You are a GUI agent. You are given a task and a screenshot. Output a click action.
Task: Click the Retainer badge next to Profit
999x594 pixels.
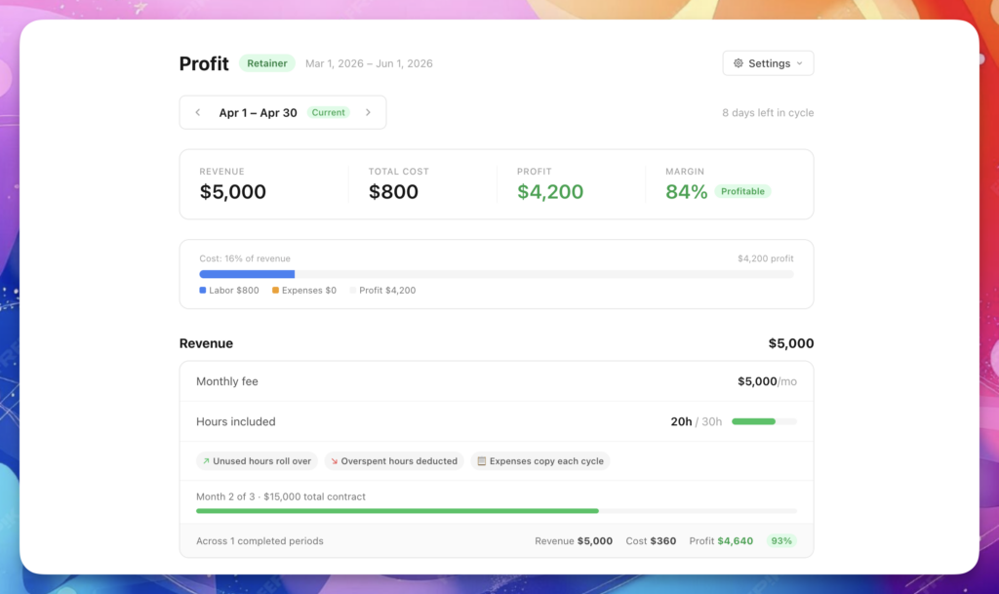(x=266, y=63)
